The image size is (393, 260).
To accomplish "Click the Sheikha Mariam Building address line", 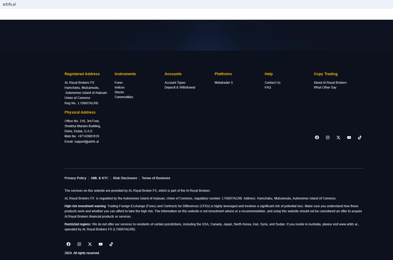I will [x=83, y=126].
